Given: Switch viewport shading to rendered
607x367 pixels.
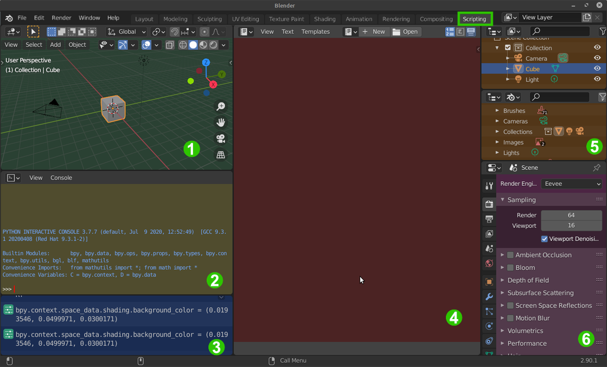Looking at the screenshot, I should pos(213,45).
